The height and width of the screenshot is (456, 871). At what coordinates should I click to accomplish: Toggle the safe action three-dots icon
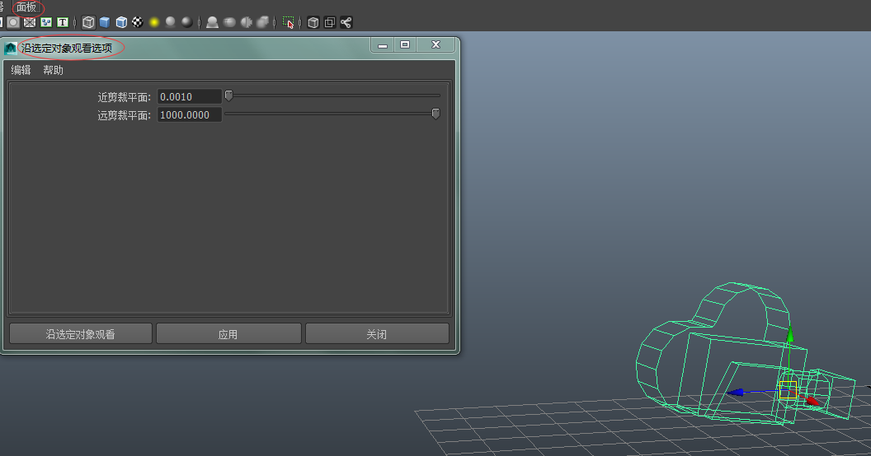[46, 22]
